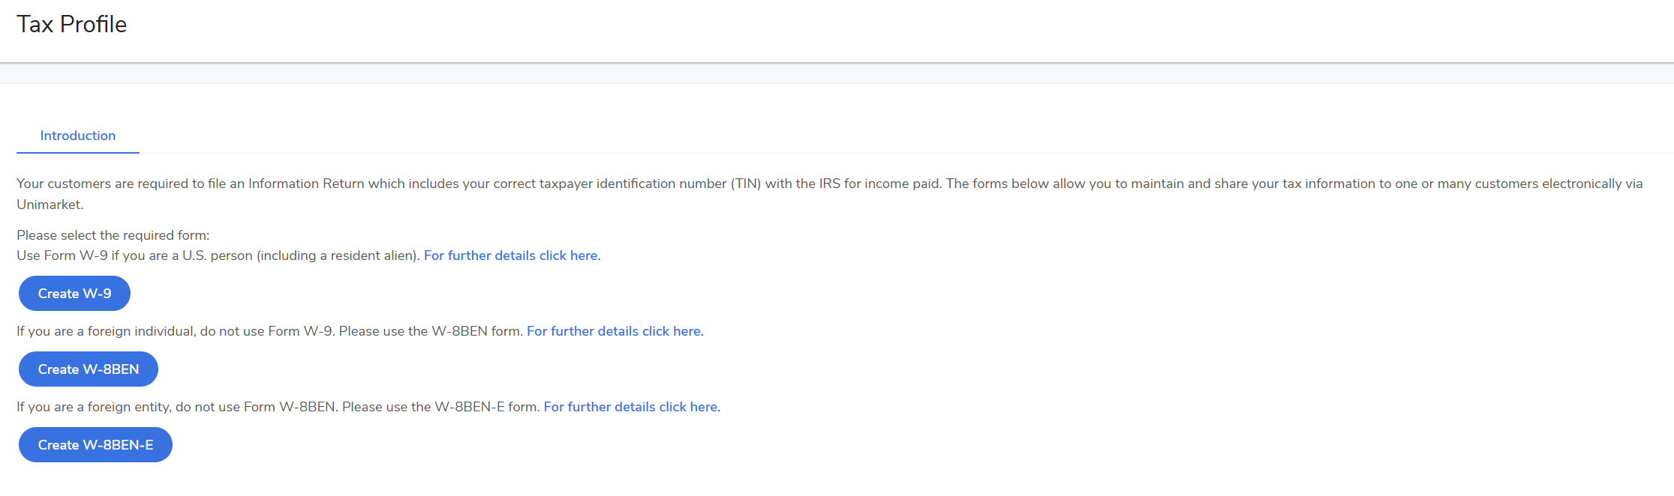This screenshot has width=1674, height=496.
Task: Click the 'If you are a foreign individual' text
Action: (105, 331)
